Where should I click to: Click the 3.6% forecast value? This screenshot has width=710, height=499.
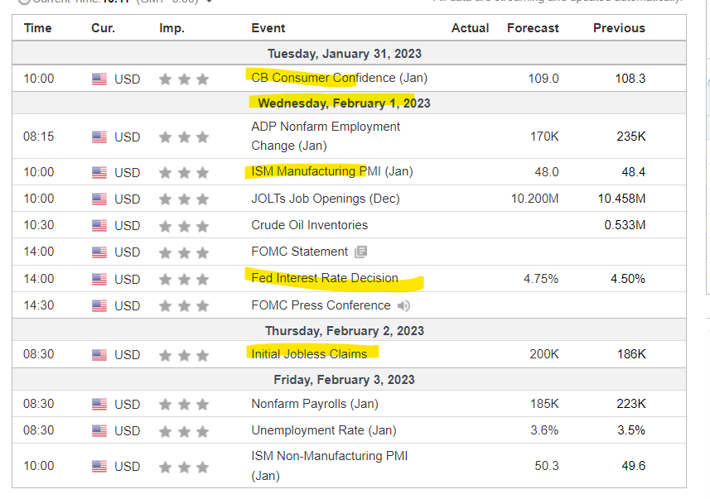[x=544, y=430]
